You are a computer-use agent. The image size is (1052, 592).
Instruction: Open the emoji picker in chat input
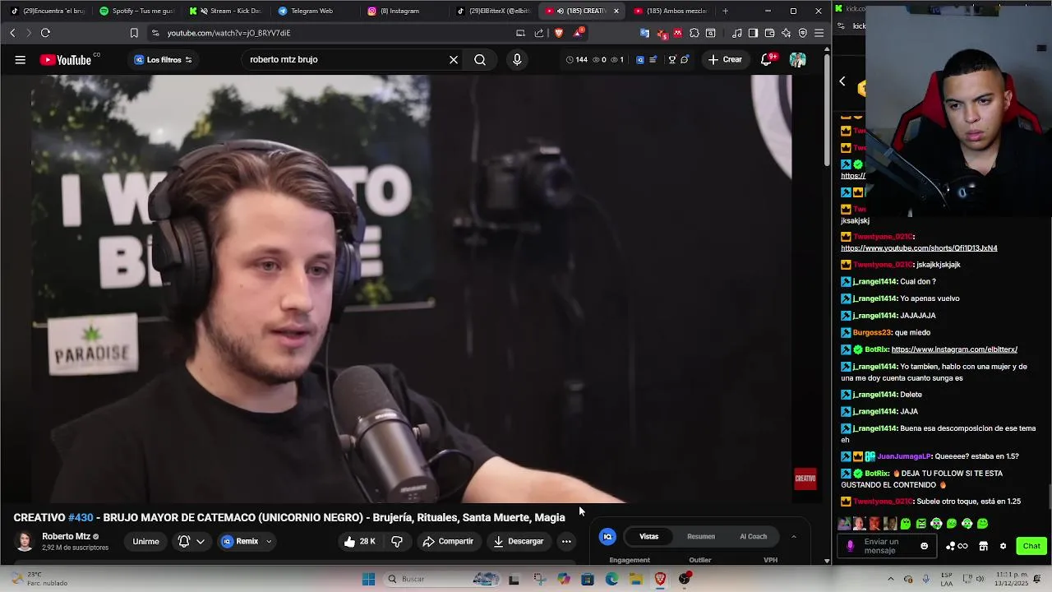(925, 546)
